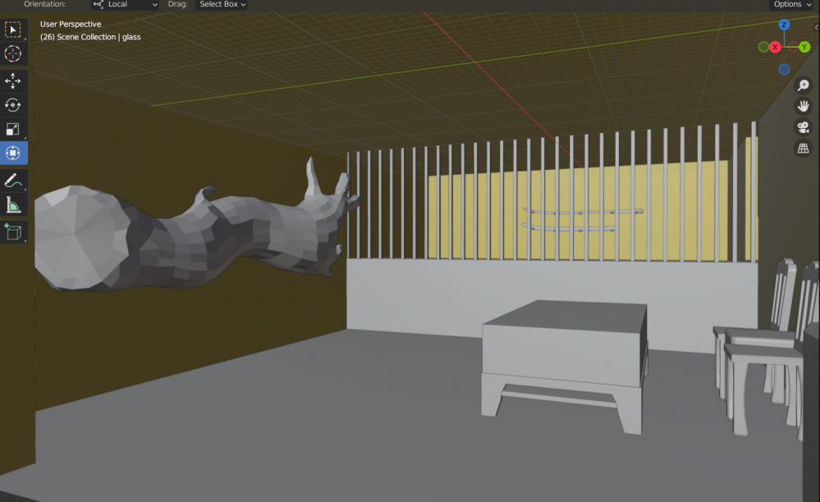The height and width of the screenshot is (502, 820).
Task: Toggle the camera view icon
Action: point(804,127)
